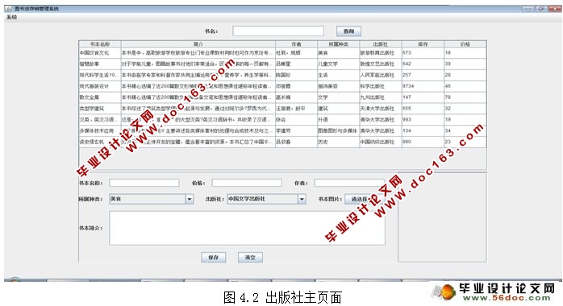Click the 库存 column header

(423, 44)
